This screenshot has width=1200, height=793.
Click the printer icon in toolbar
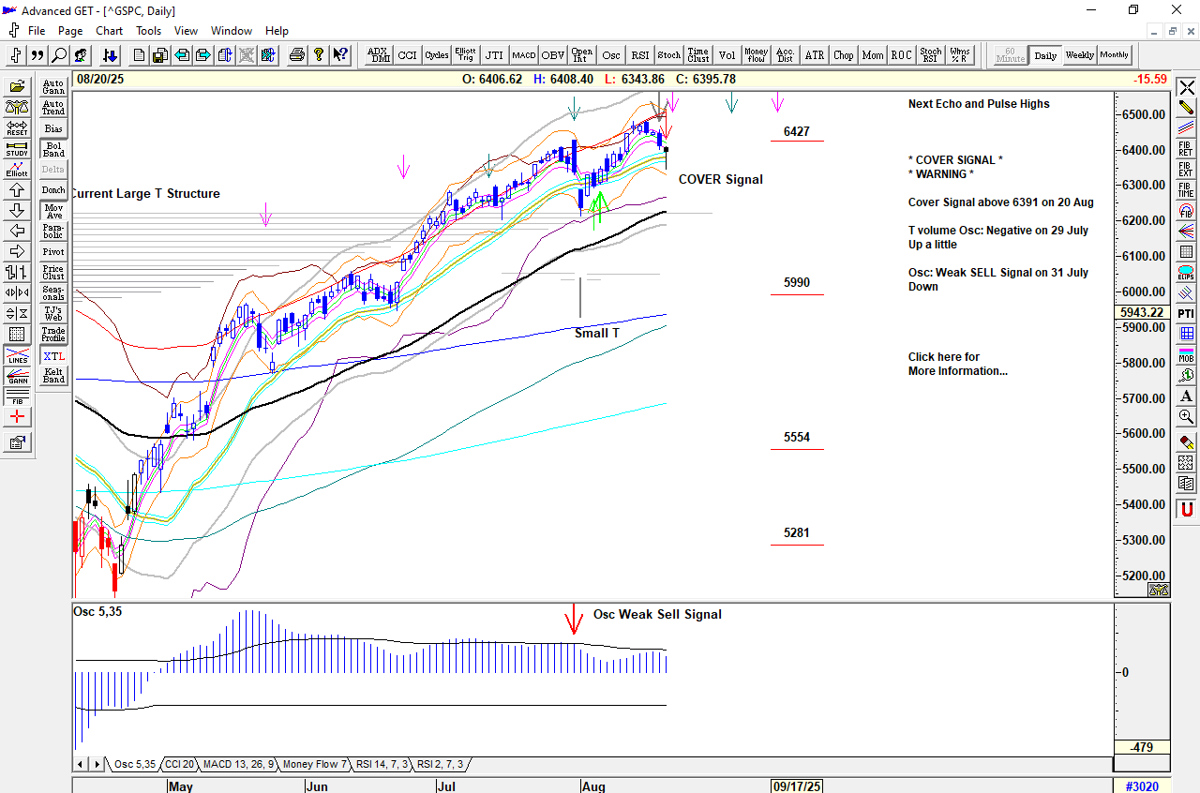coord(297,55)
